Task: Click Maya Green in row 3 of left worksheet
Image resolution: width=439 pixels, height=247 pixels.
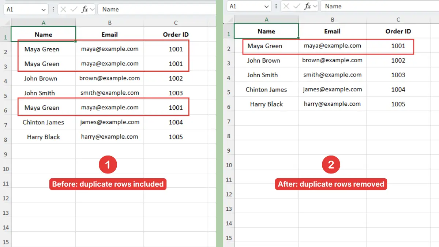Action: [x=44, y=64]
